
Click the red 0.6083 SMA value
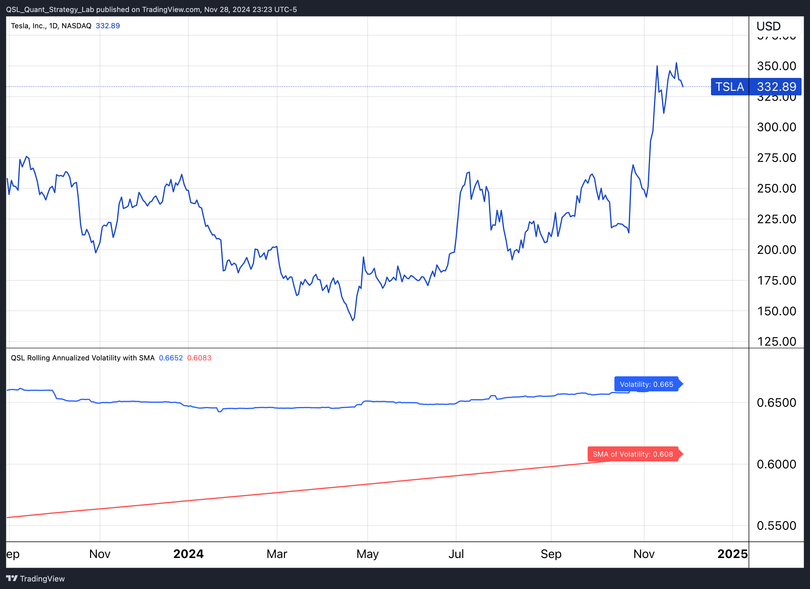(199, 358)
